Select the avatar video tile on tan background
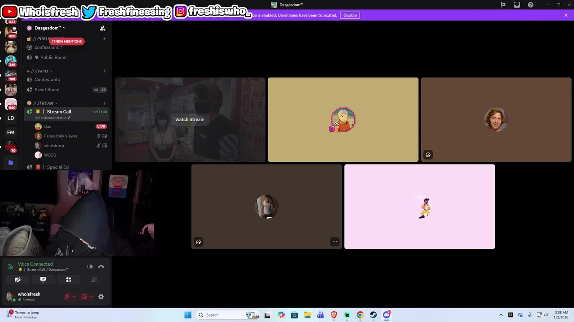574x322 pixels. click(343, 120)
